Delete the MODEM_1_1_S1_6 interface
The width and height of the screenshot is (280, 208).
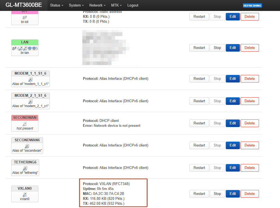[x=249, y=79]
